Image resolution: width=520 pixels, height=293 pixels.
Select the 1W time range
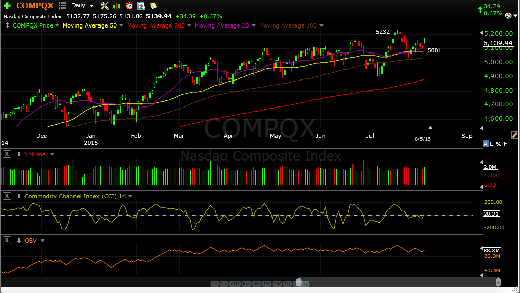pyautogui.click(x=277, y=284)
